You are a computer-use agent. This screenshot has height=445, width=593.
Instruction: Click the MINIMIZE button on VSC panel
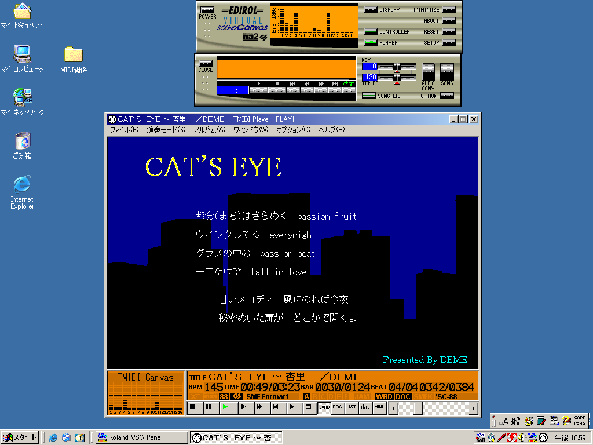449,9
